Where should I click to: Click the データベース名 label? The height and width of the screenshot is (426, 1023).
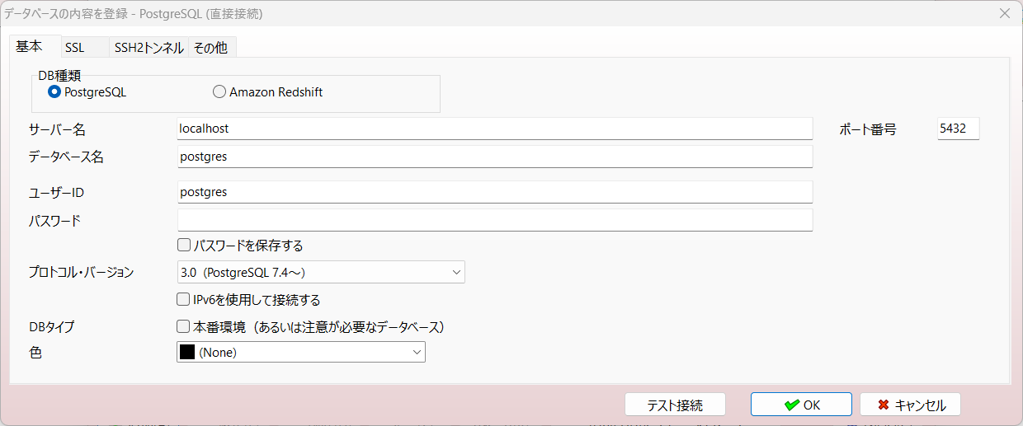[x=66, y=157]
